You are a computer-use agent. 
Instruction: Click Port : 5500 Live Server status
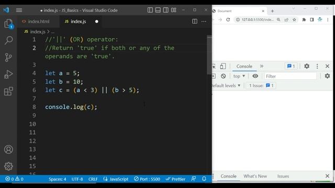point(147,179)
